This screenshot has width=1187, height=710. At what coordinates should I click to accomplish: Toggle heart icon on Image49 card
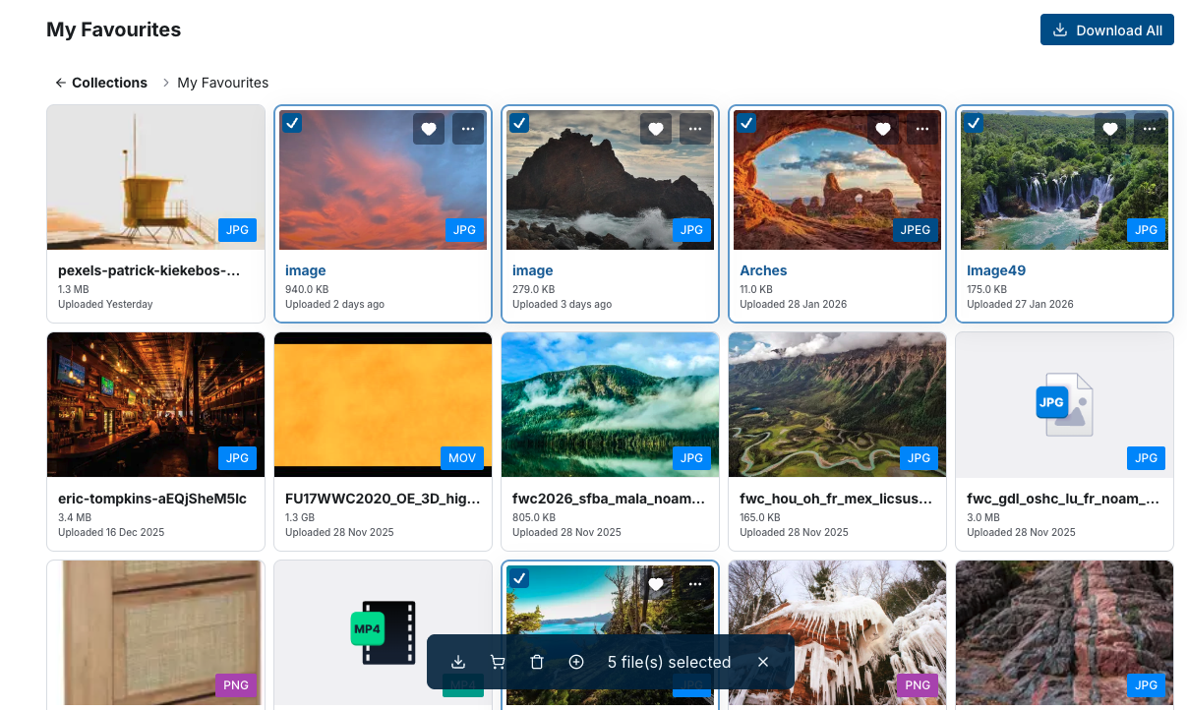(1110, 129)
